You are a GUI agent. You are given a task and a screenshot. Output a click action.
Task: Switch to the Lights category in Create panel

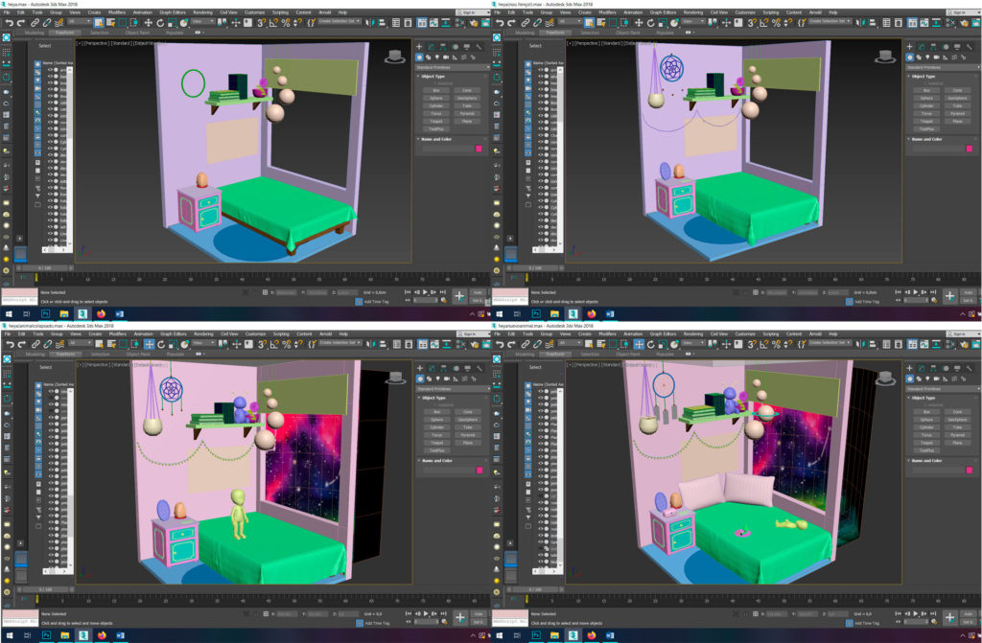[437, 57]
